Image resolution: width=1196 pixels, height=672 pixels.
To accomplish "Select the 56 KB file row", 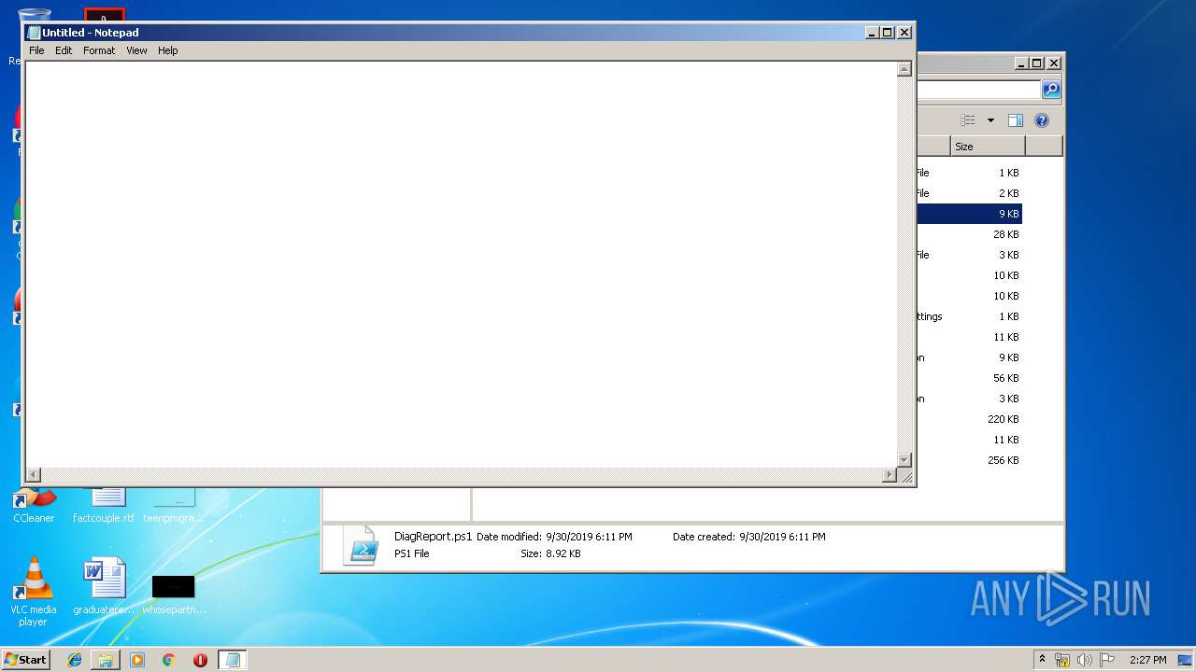I will point(969,378).
